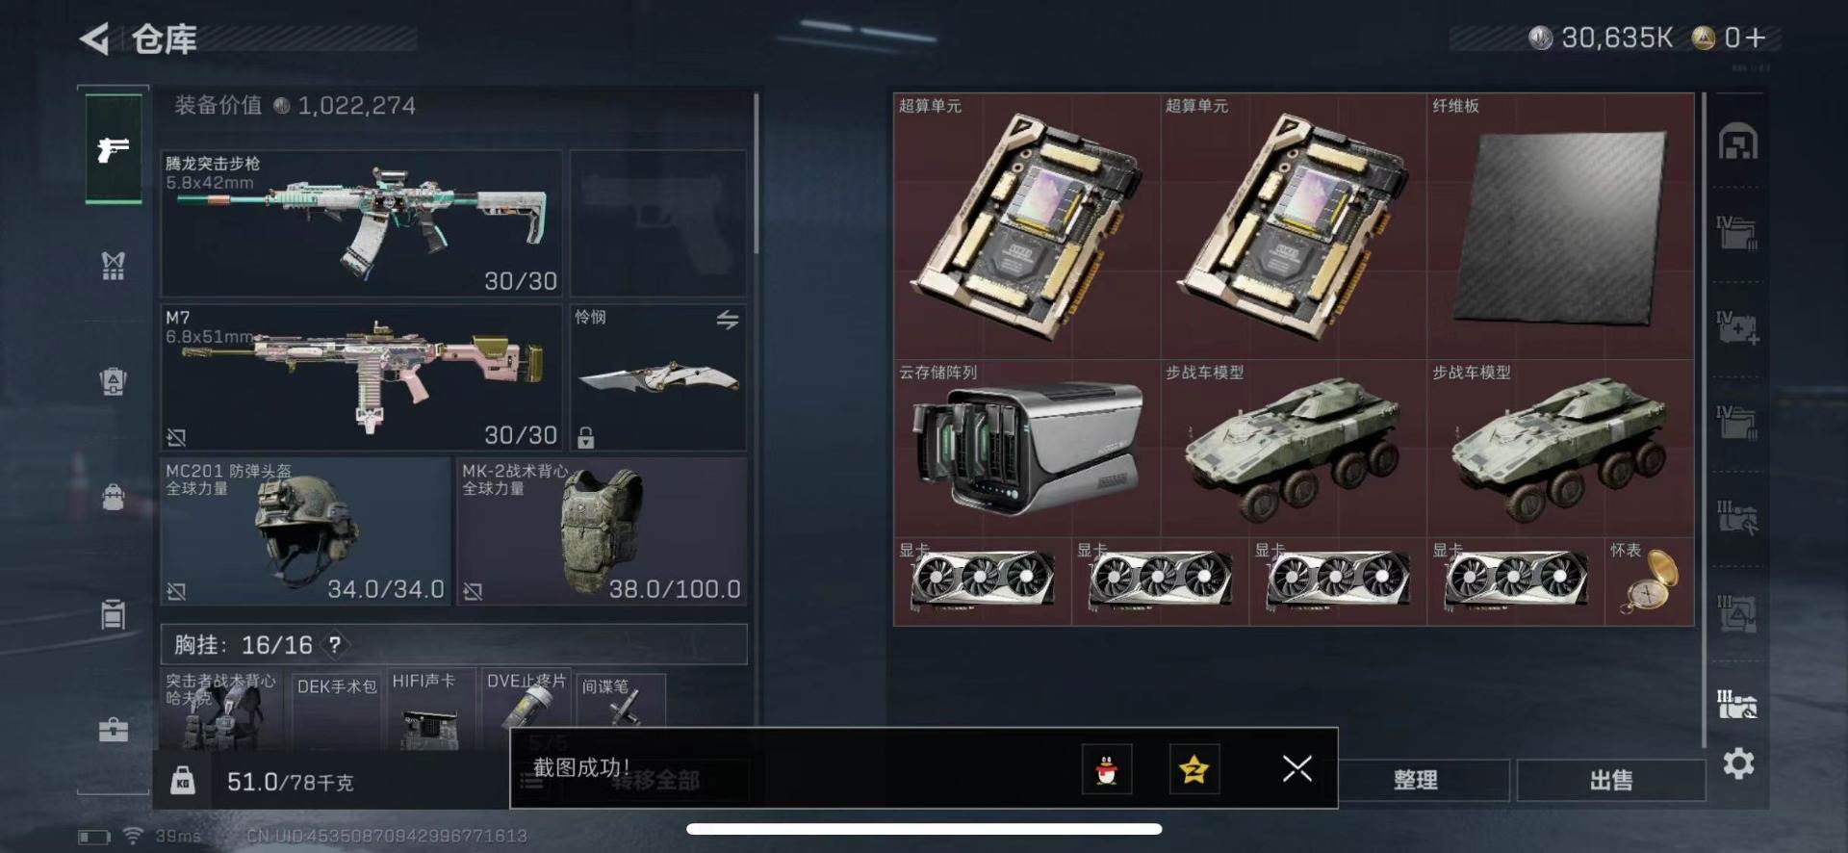Viewport: 1848px width, 853px height.
Task: Click the equipment panel vertical scrollbar
Action: click(x=757, y=173)
